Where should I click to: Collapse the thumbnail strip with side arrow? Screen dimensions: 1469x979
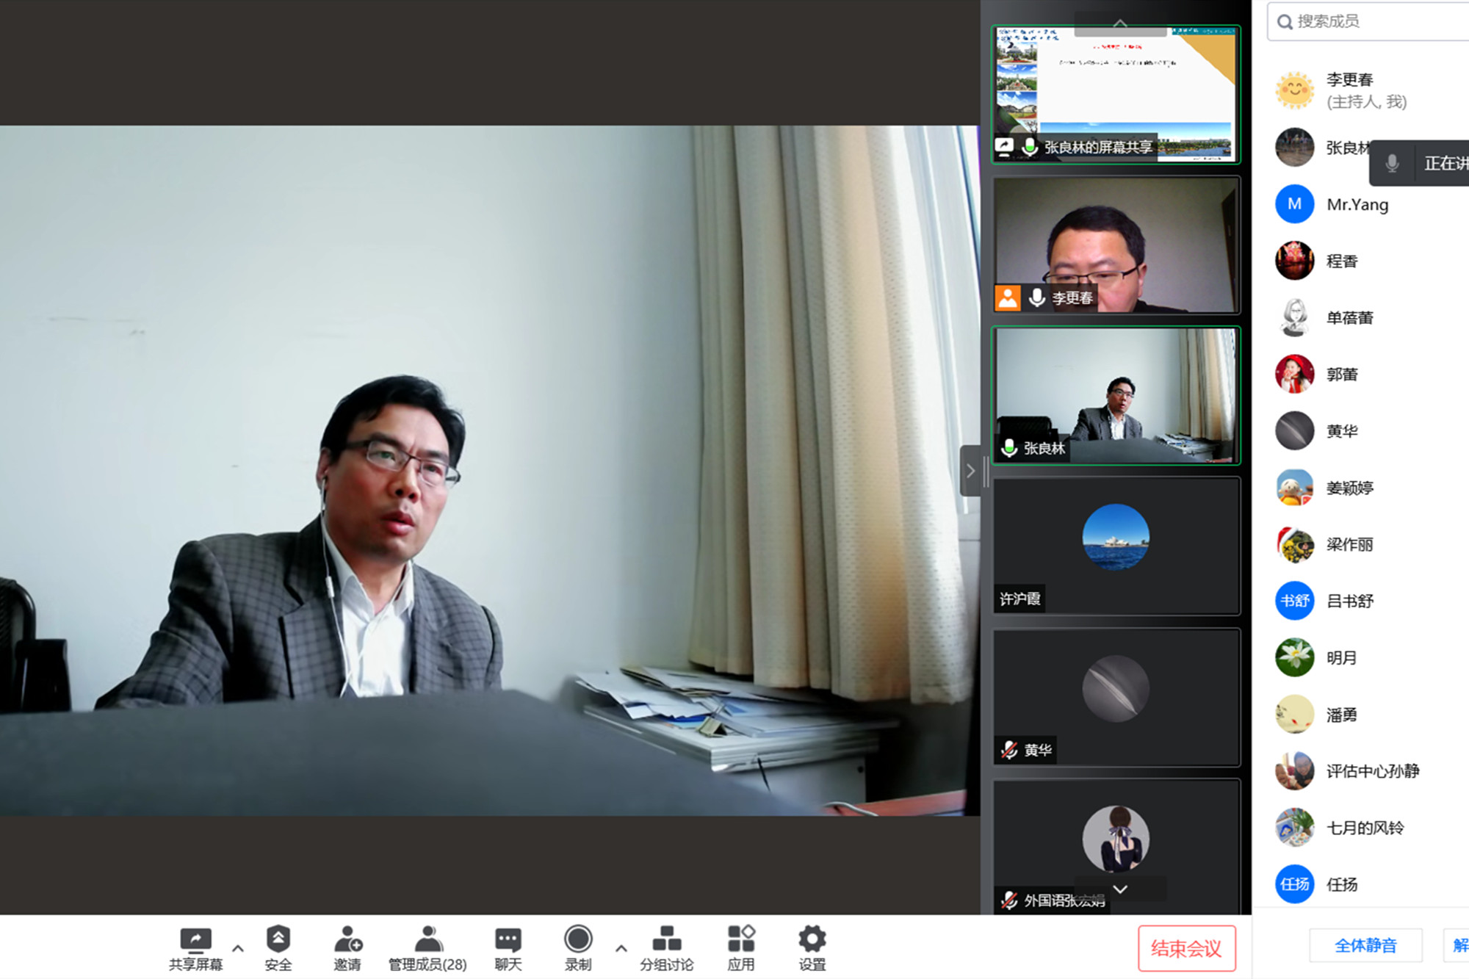(970, 471)
